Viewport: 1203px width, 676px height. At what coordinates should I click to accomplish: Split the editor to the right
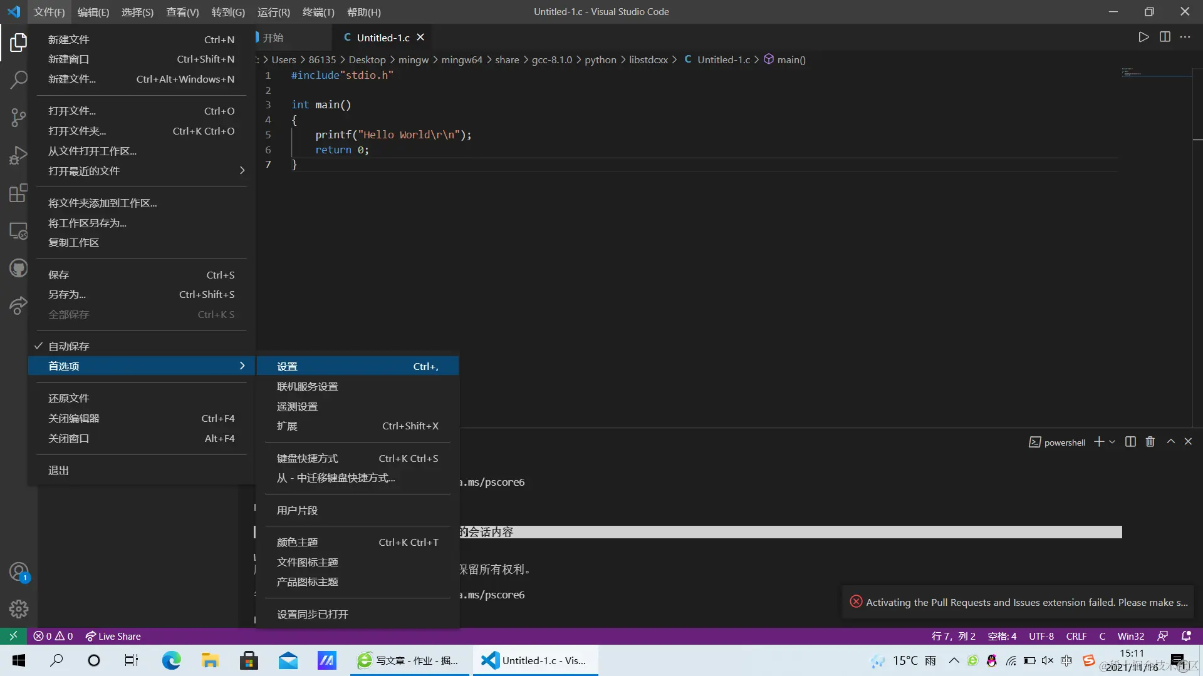(x=1165, y=37)
